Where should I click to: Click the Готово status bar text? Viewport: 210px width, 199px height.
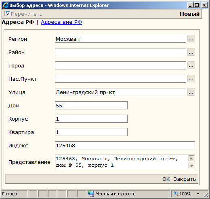[9, 194]
